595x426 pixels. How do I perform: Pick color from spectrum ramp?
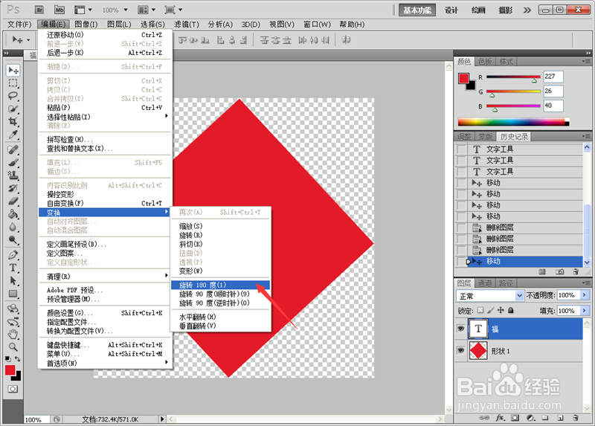(x=513, y=122)
